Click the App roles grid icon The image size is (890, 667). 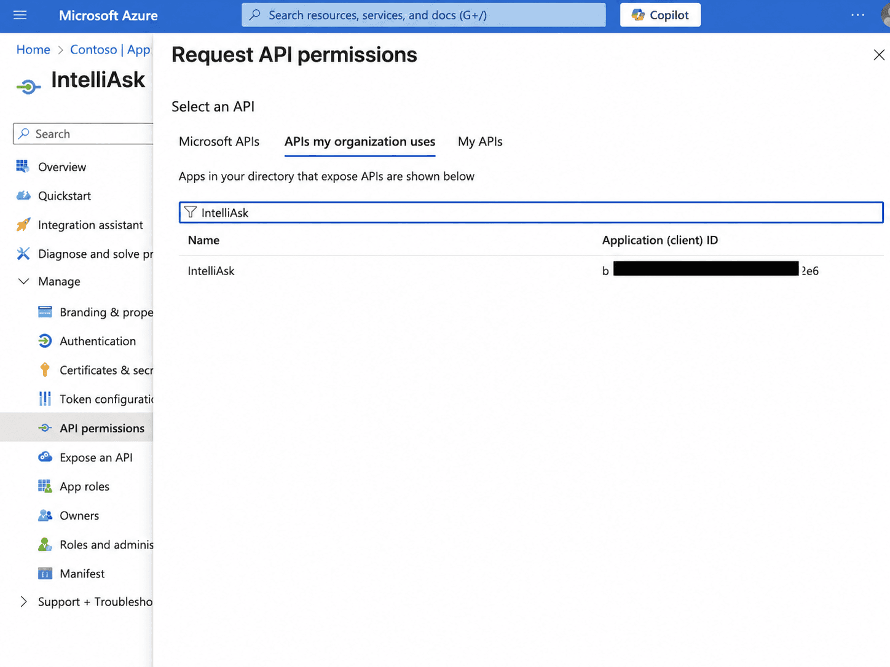[x=45, y=486]
